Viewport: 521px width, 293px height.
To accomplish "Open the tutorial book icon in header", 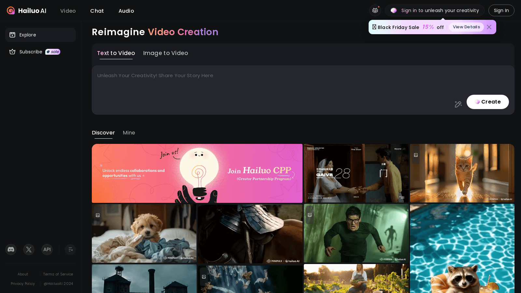I will tap(375, 10).
